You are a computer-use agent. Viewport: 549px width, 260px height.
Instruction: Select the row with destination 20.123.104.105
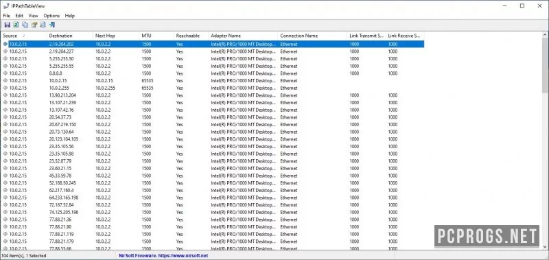(x=212, y=139)
